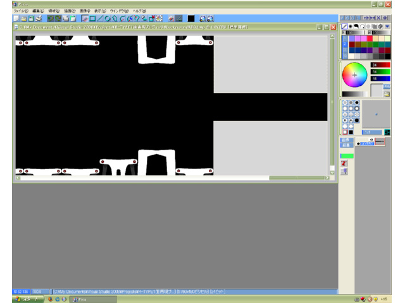405x303 pixels.
Task: Select the rectangle shape tool
Action: click(x=92, y=18)
